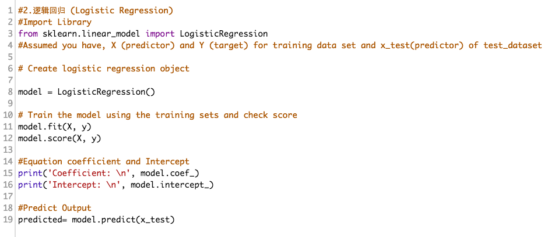
Task: Click 'model.fit(X, y)' on line 11
Action: (55, 127)
